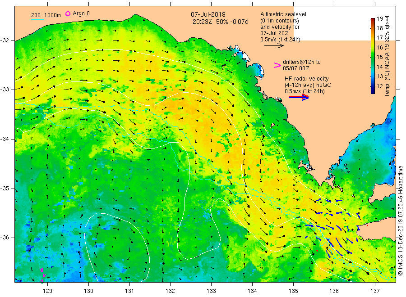This screenshot has width=406, height=297.
Task: Click the text 20:23Z 50% -0.07d
Action: pos(220,22)
